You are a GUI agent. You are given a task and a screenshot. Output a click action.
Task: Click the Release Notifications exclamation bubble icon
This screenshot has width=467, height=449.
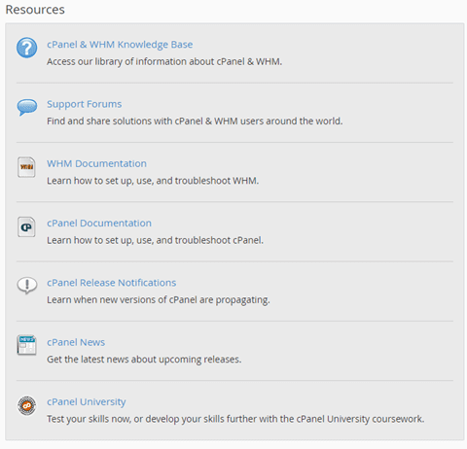(27, 286)
